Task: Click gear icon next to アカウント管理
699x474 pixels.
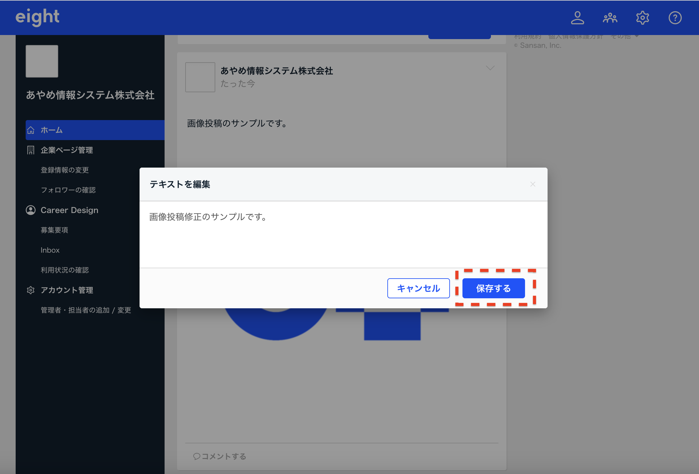Action: 31,290
